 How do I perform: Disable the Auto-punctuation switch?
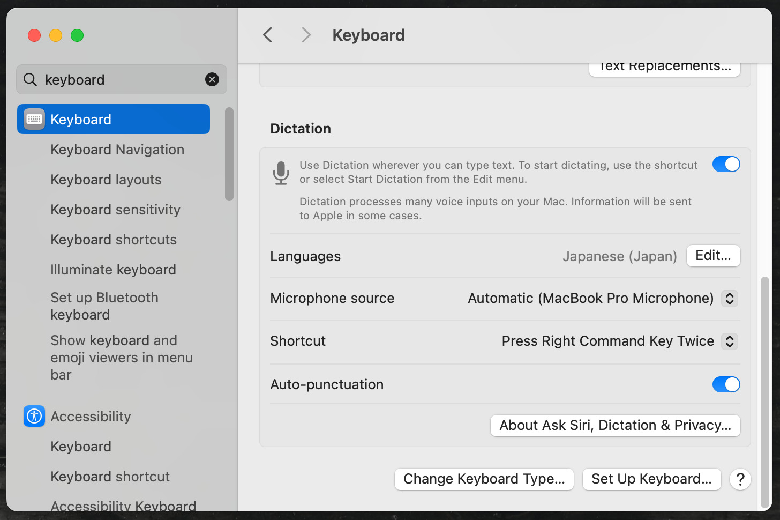click(x=726, y=384)
